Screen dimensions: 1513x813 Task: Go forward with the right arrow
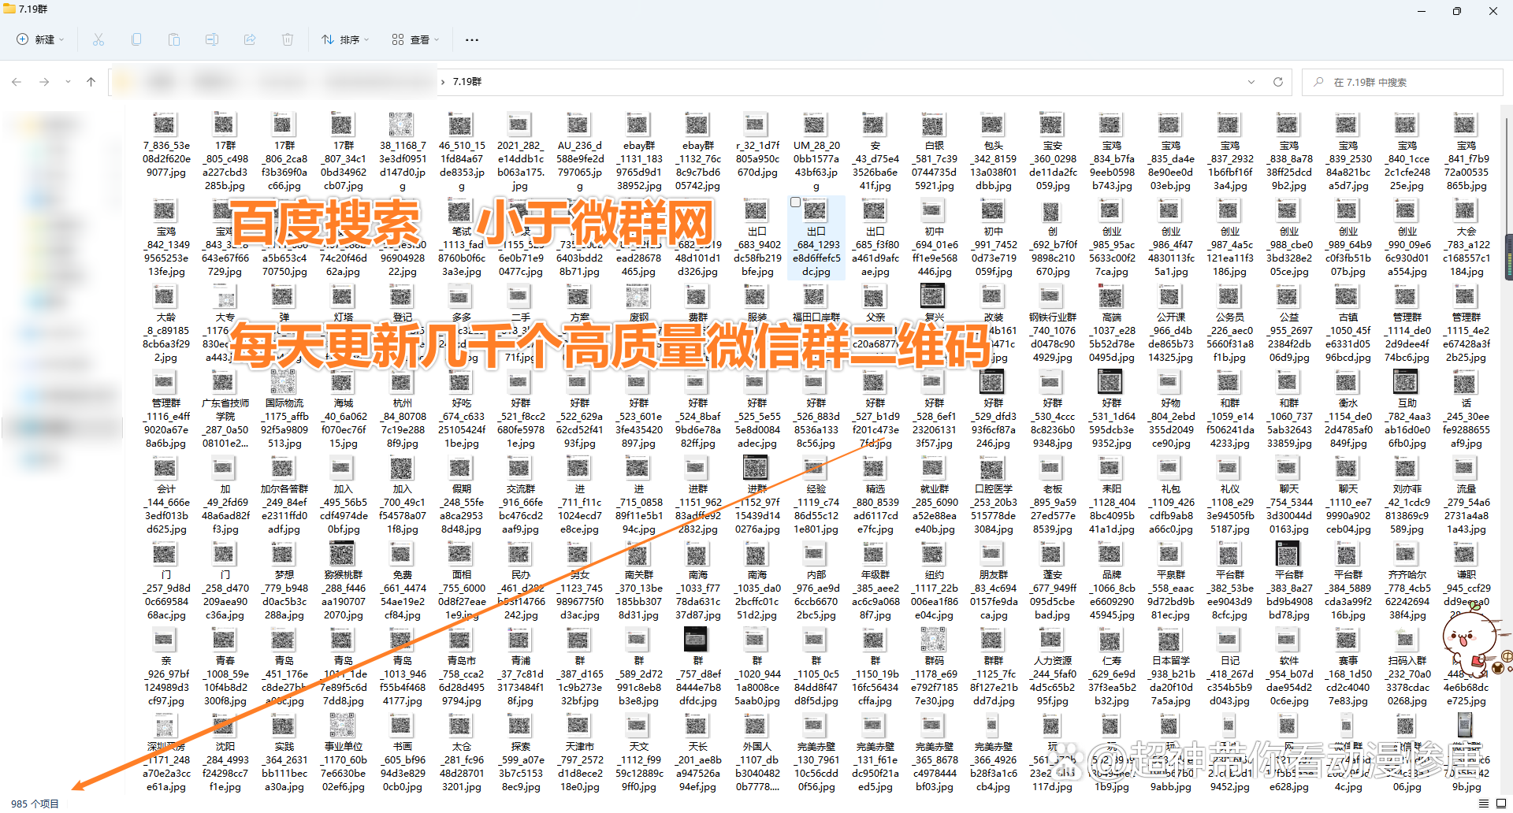point(44,82)
